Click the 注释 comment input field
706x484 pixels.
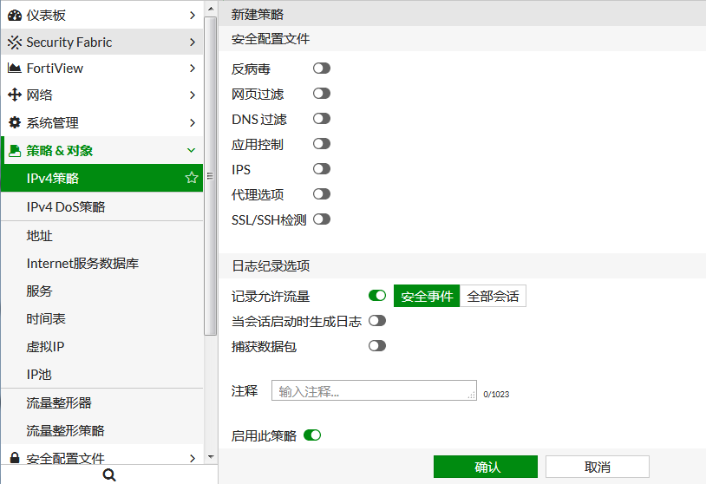pyautogui.click(x=374, y=390)
